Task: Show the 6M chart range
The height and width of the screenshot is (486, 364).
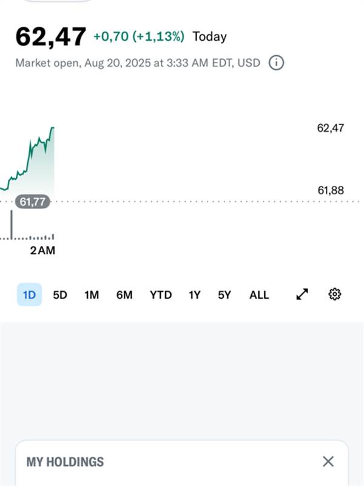Action: (124, 295)
